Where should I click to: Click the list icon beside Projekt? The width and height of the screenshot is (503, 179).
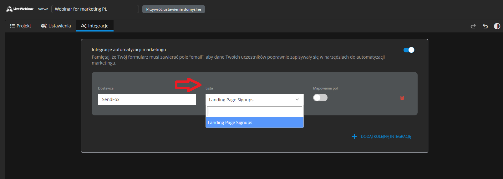(13, 26)
